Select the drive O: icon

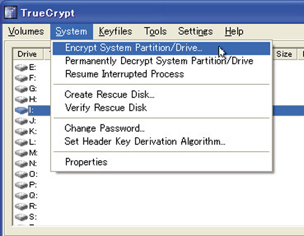click(21, 174)
